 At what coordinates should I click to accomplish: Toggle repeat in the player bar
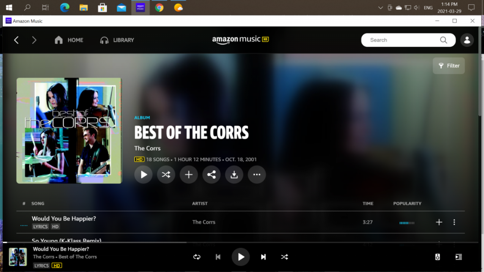click(197, 257)
